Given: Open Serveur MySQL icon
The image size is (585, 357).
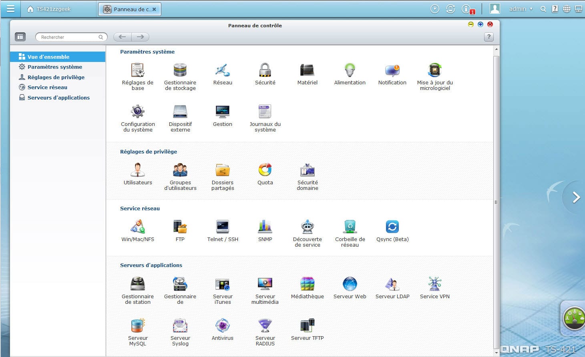Looking at the screenshot, I should (138, 325).
